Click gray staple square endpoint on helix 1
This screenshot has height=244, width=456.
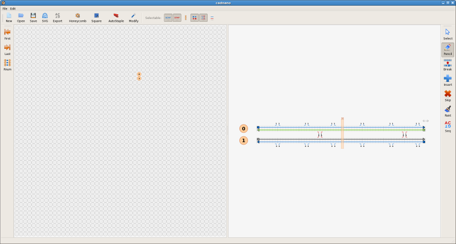(x=258, y=139)
